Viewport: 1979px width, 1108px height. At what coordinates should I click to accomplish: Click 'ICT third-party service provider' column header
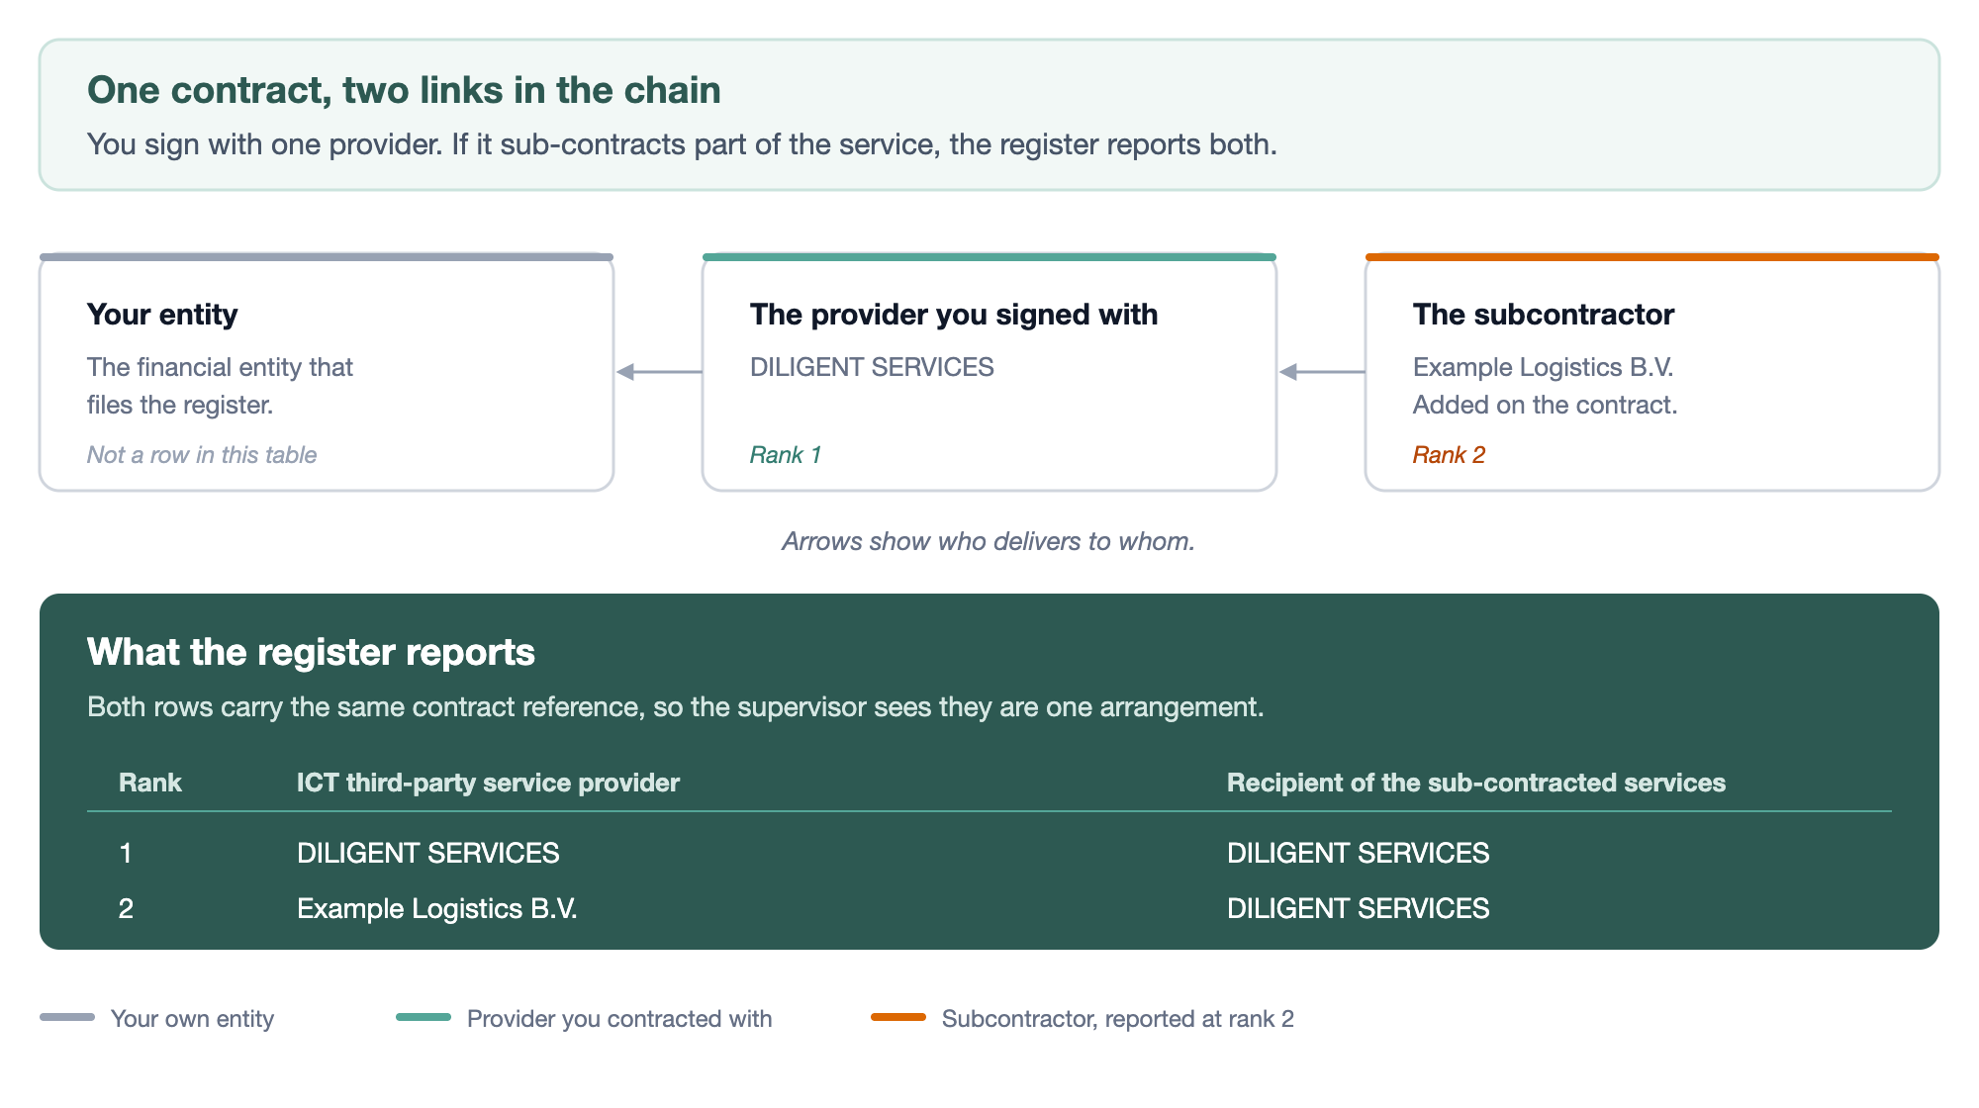click(x=488, y=783)
